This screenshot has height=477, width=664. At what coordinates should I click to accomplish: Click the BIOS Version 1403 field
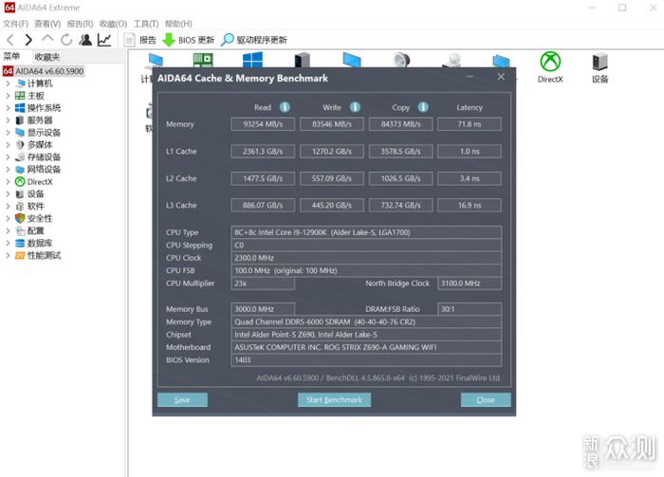(366, 359)
